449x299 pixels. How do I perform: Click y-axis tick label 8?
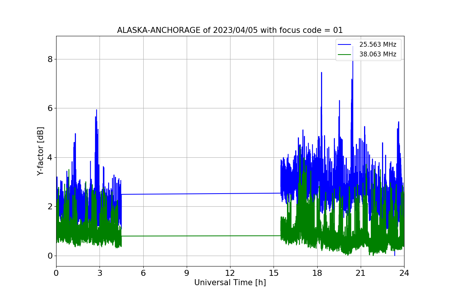point(50,59)
